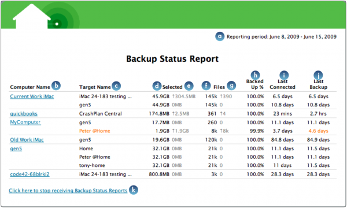Viewport: 347px width, 208px height.
Task: Open the Old Work iMac link
Action: (x=27, y=140)
